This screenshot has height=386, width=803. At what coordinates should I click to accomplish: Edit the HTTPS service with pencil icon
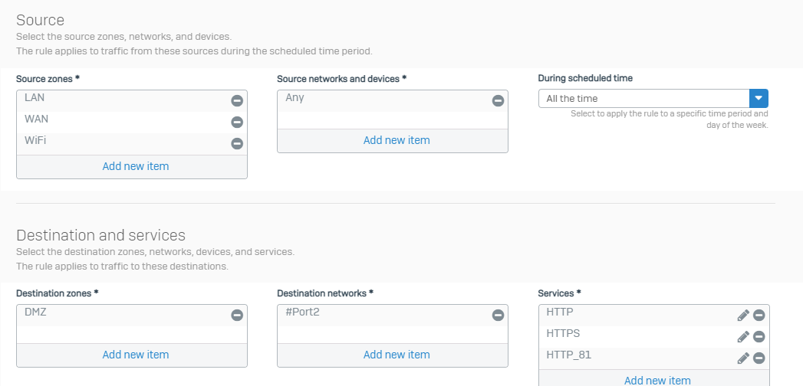pyautogui.click(x=743, y=337)
